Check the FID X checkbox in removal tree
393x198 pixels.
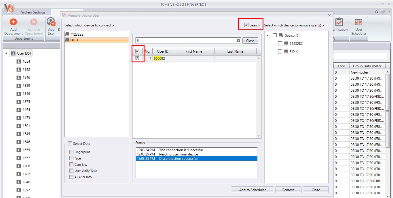tap(280, 51)
